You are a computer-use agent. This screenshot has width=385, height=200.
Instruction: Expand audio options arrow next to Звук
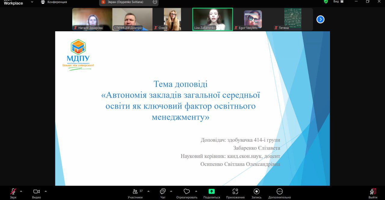coord(21,191)
